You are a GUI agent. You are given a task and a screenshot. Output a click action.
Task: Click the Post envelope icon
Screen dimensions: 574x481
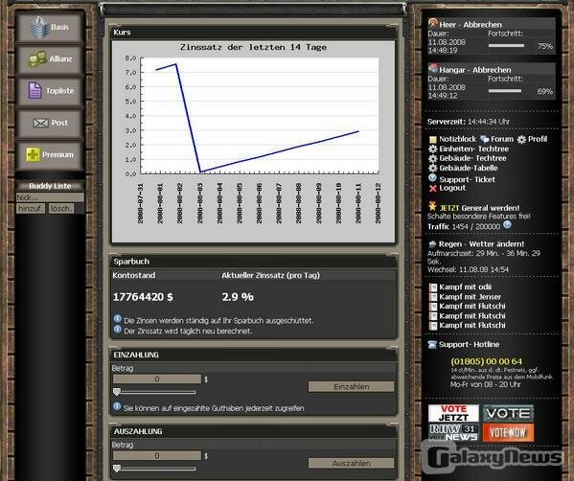click(40, 124)
